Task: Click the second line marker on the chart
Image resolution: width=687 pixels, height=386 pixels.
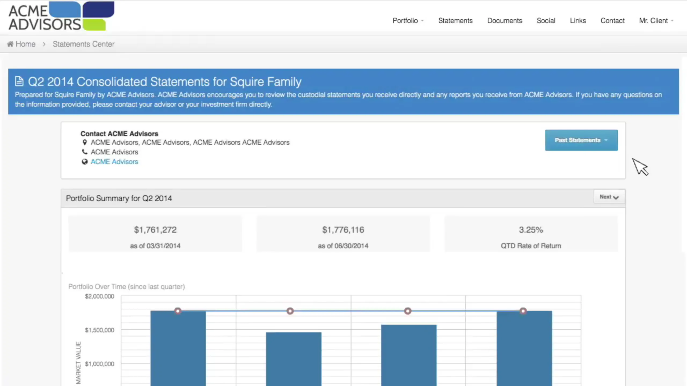Action: tap(290, 311)
